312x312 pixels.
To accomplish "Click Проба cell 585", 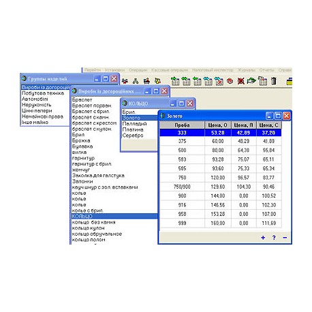I will 182,168.
